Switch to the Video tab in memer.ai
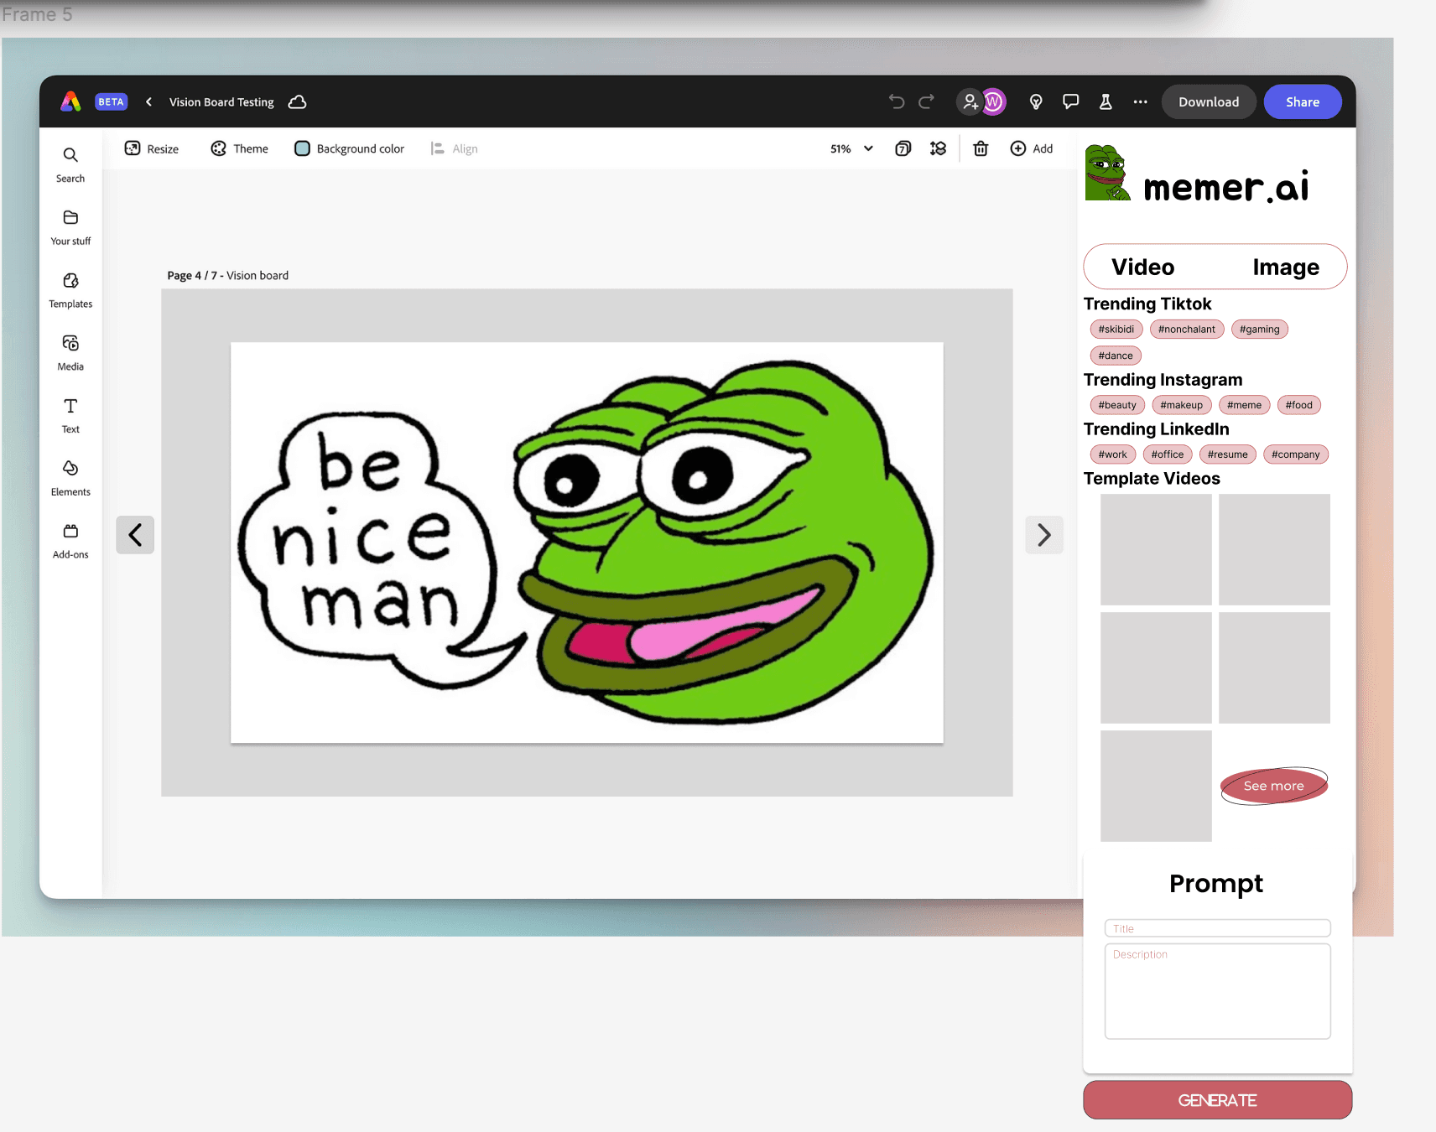 [1142, 267]
